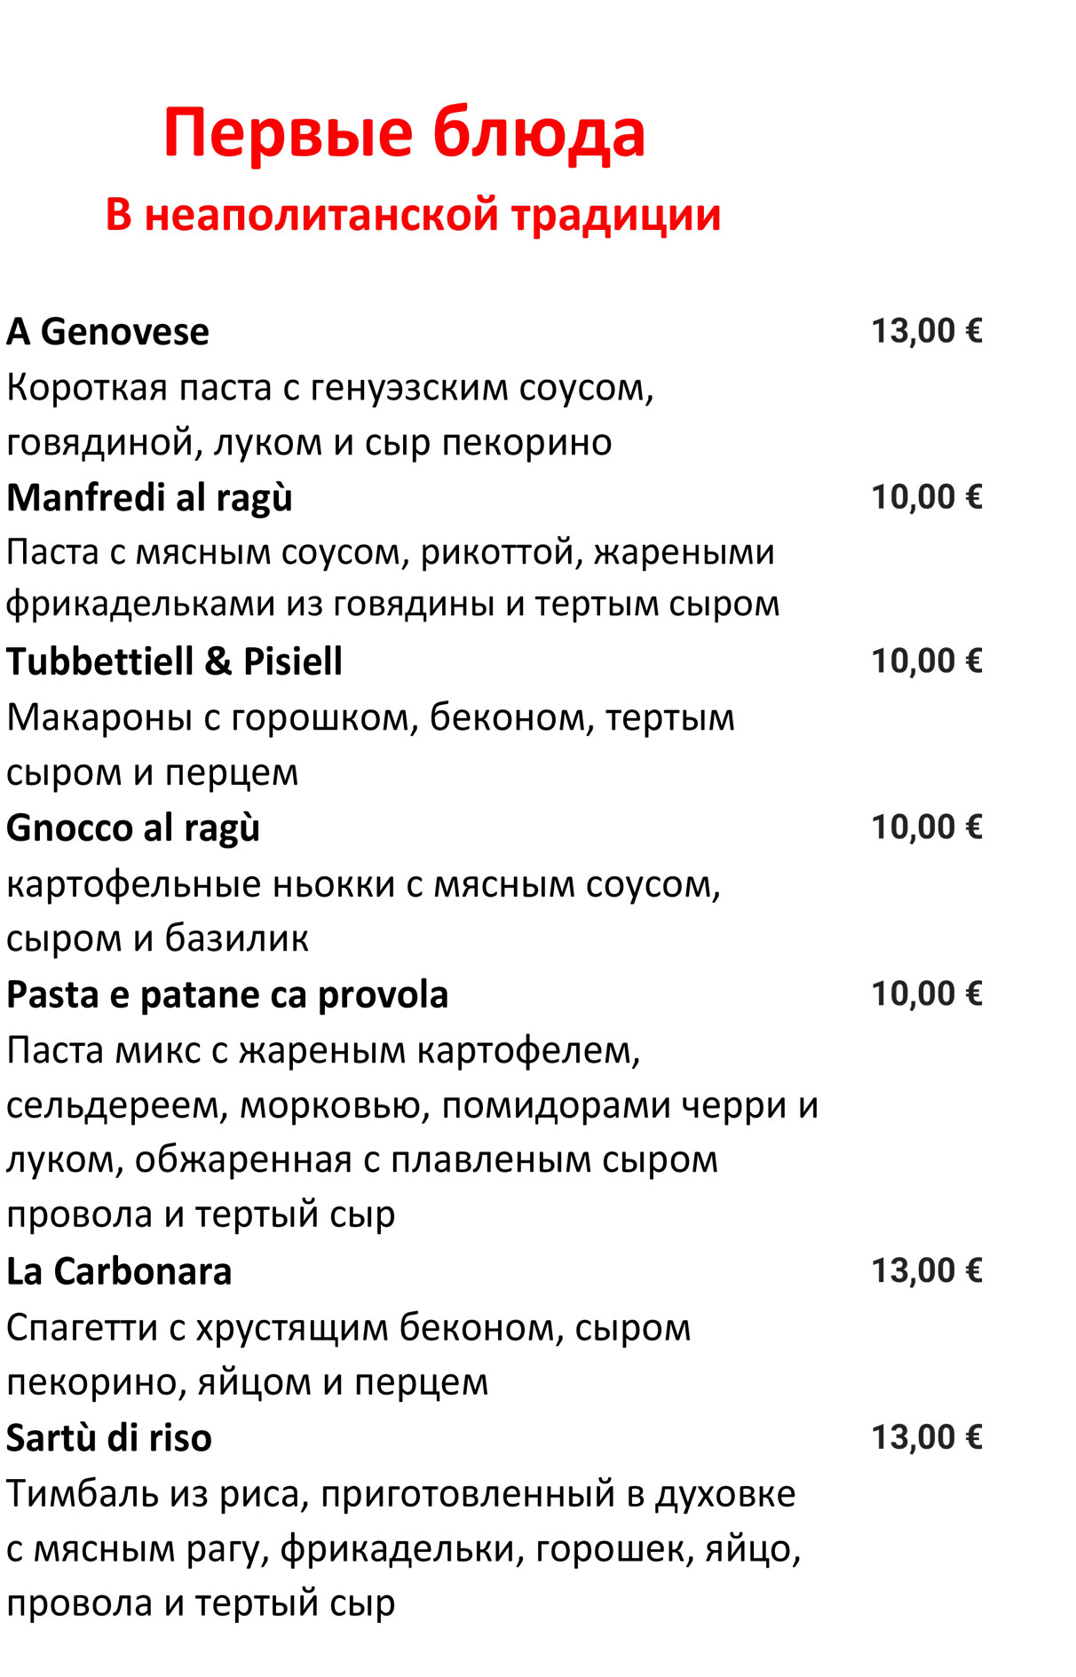1076x1677 pixels.
Task: Click the "Спагетти с хрустящим беконом" description
Action: 348,1355
